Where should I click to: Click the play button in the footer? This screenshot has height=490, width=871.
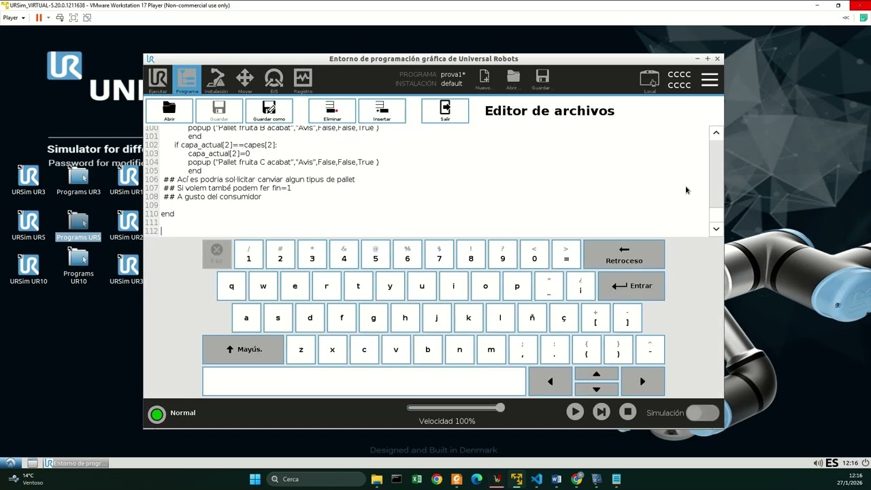pos(575,412)
